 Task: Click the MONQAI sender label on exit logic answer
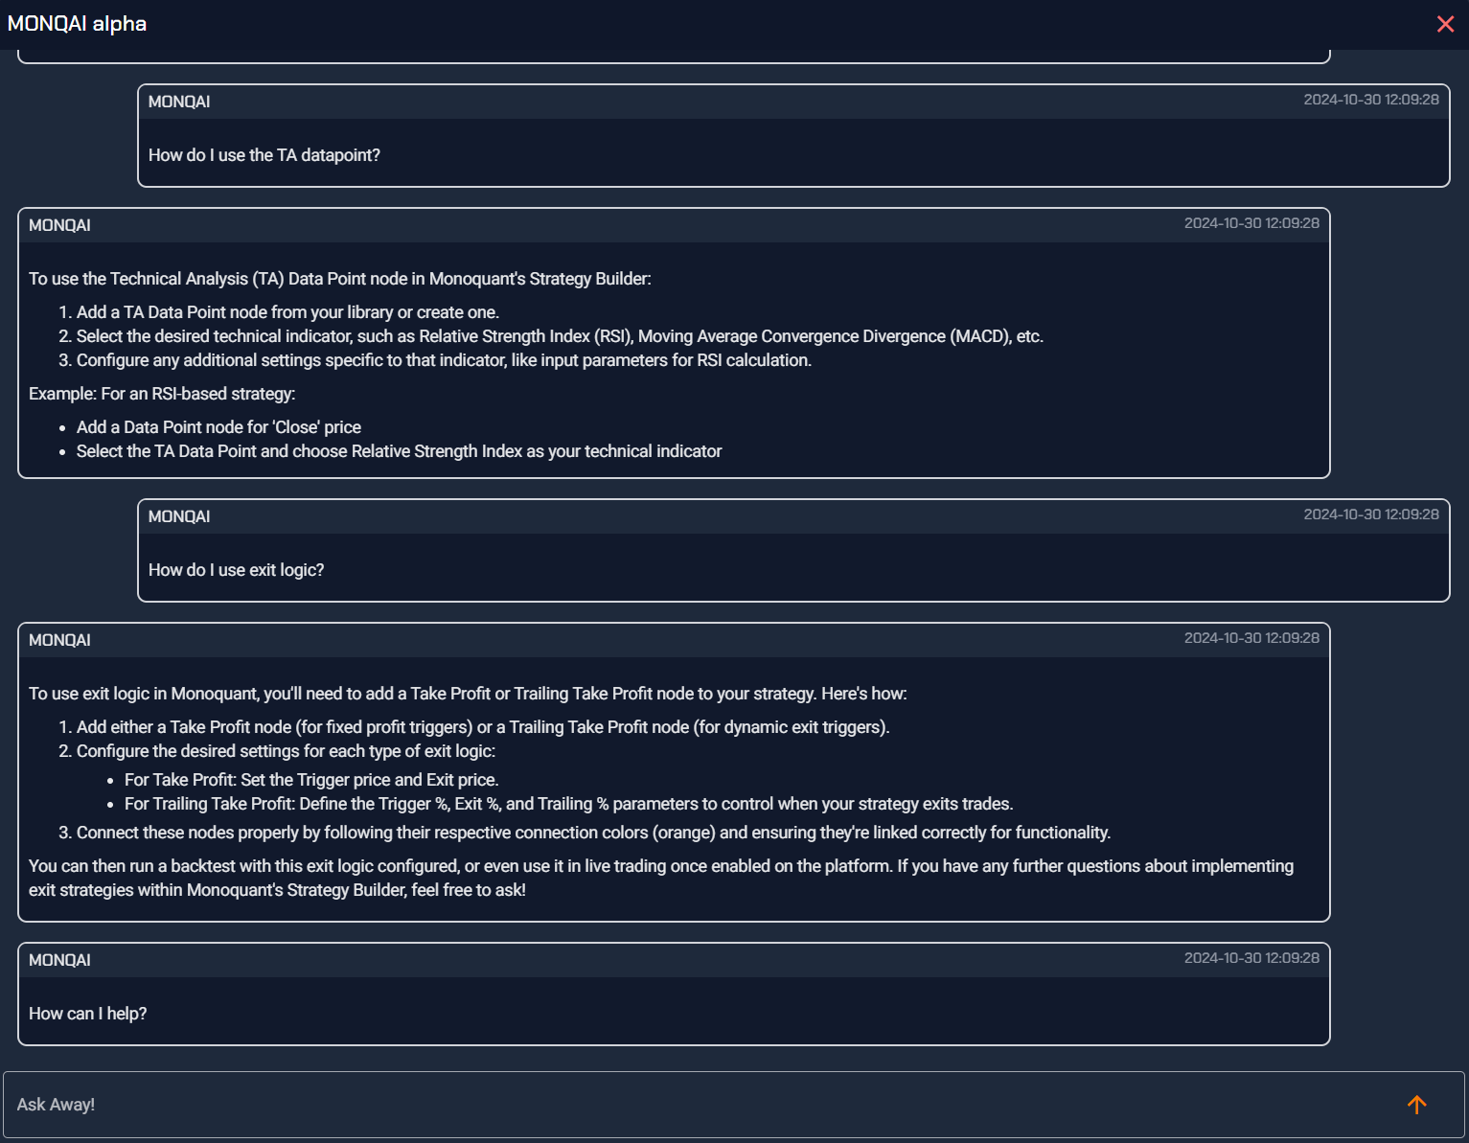point(59,640)
